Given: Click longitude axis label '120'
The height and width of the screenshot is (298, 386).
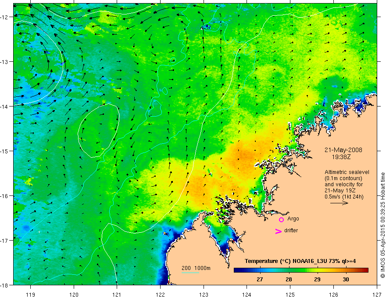Looking at the screenshot, I should click(x=74, y=294).
